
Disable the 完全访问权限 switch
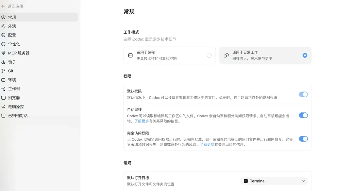303,139
